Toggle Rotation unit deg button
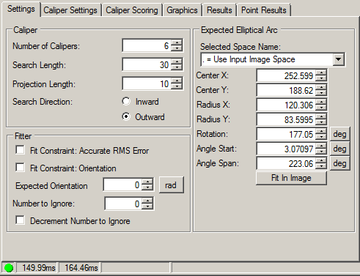The height and width of the screenshot is (276, 360). 339,134
